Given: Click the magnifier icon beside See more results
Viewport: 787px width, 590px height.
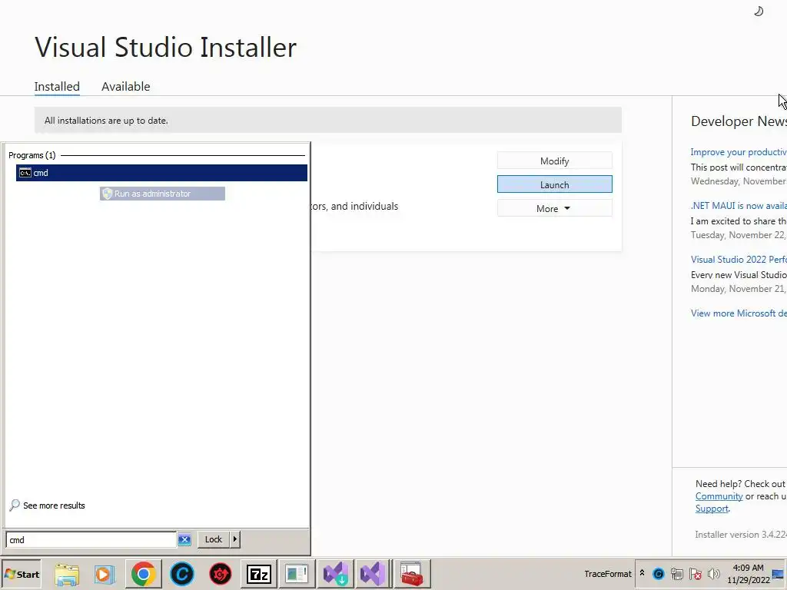Looking at the screenshot, I should 15,505.
